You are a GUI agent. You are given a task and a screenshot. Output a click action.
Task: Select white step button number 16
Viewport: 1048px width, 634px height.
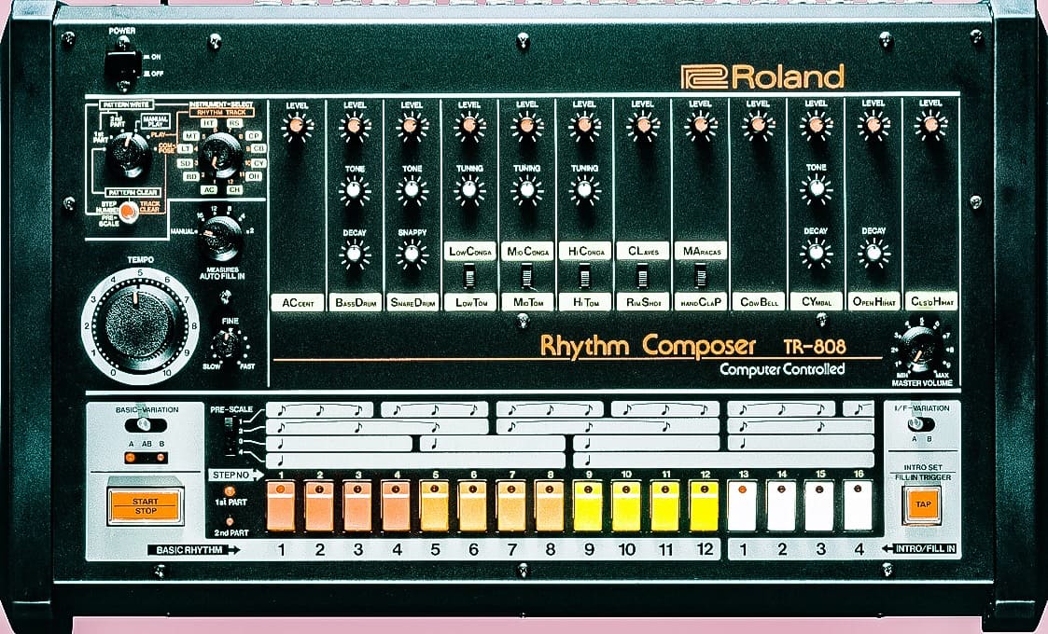[x=859, y=505]
